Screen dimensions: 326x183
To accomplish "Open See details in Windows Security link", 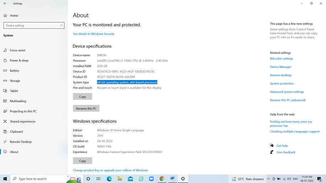I will (x=93, y=34).
